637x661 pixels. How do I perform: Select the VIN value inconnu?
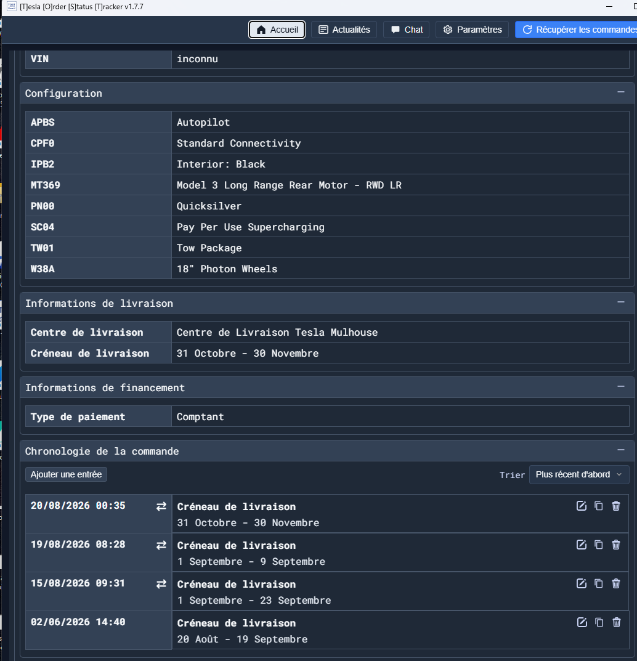coord(197,59)
